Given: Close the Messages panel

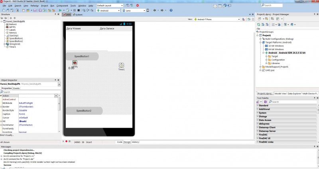Looking at the screenshot, I should click(x=317, y=146).
